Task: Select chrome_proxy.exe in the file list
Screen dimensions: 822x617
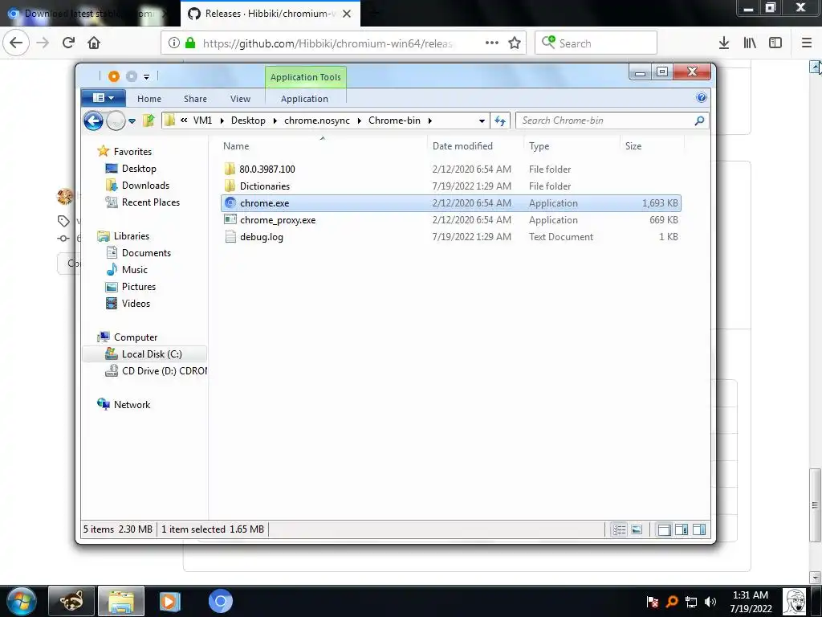Action: (x=451, y=220)
